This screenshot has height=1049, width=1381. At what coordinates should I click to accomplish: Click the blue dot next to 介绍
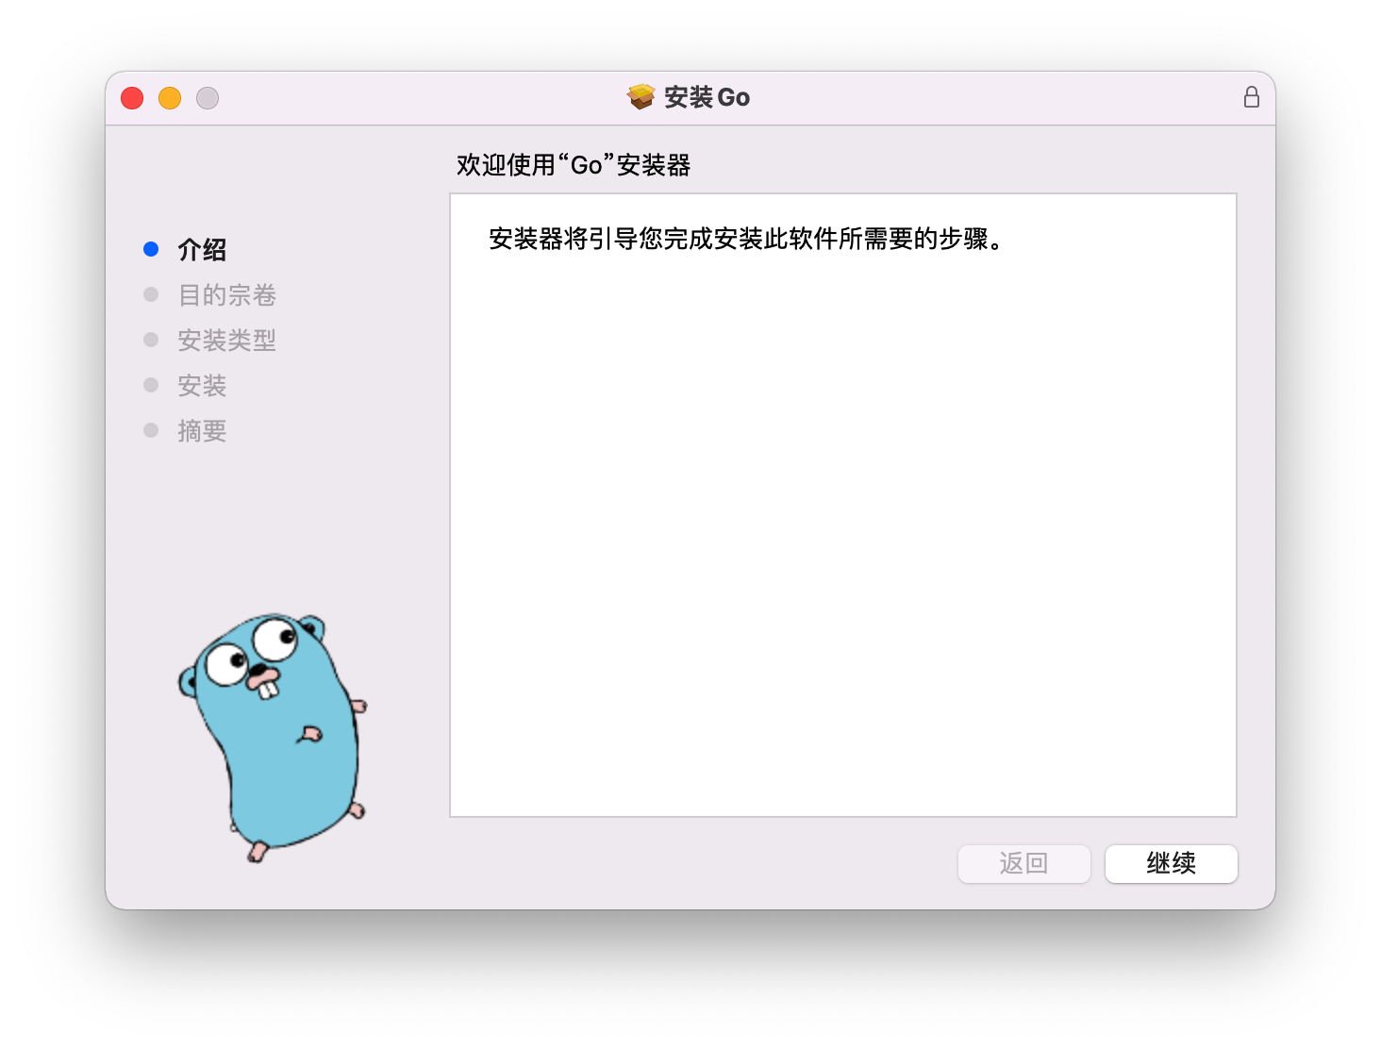pyautogui.click(x=151, y=248)
